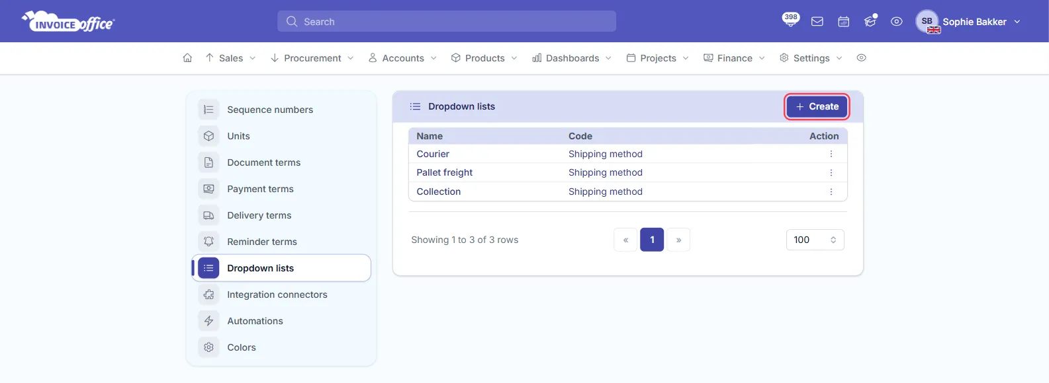Open the calendar icon in header

pos(844,22)
